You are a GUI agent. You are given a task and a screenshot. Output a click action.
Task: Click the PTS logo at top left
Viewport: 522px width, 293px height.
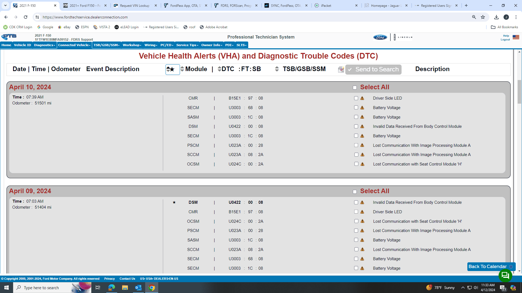(x=9, y=37)
